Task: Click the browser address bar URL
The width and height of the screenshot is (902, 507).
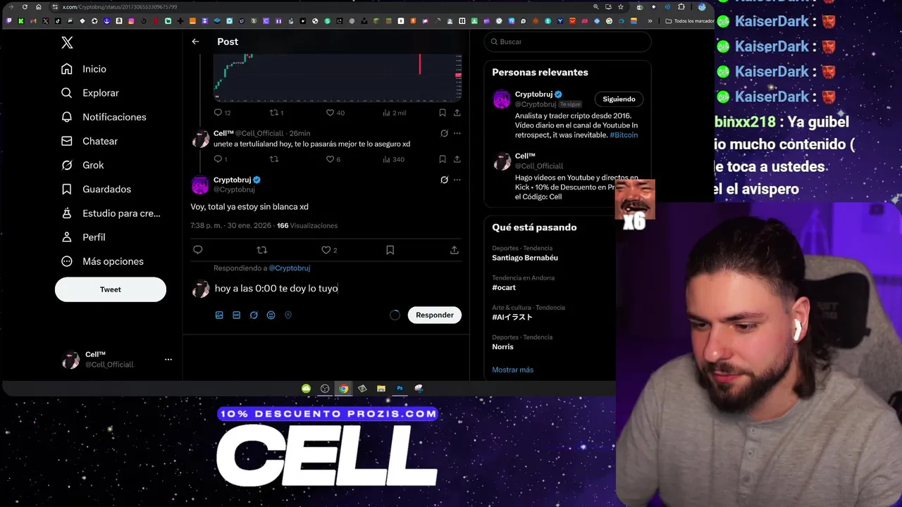Action: 120,7
